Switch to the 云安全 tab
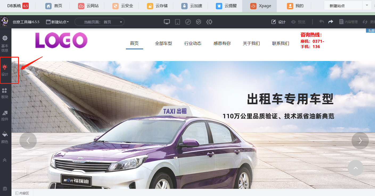The height and width of the screenshot is (196, 375). click(x=123, y=6)
